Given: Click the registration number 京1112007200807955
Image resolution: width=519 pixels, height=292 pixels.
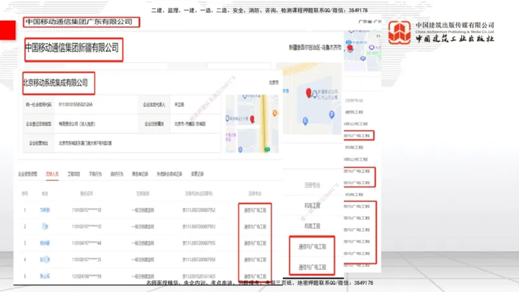Looking at the screenshot, I should [x=199, y=243].
